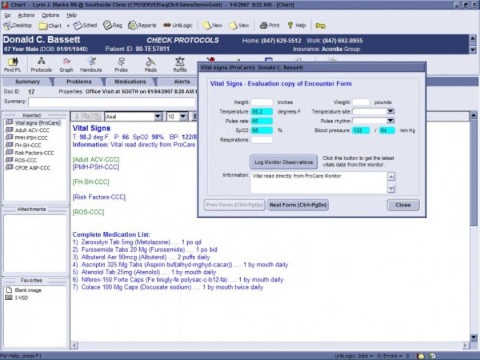Click Next Form button in dialog
The image size is (480, 360).
click(x=298, y=204)
